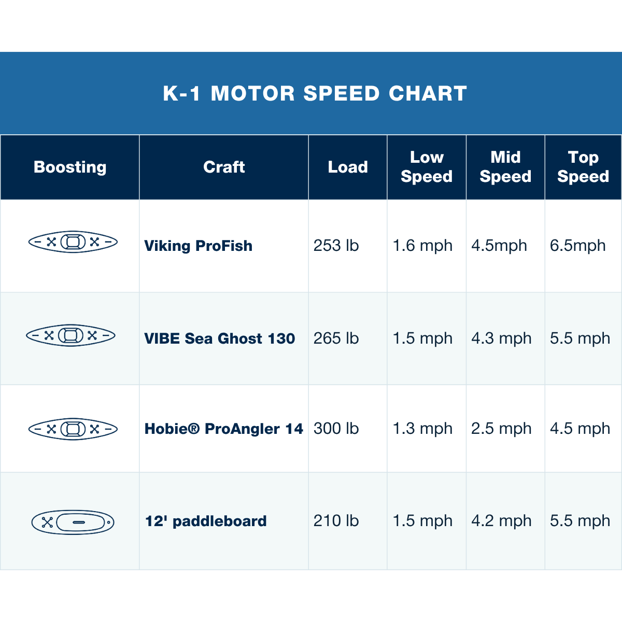The image size is (622, 622).
Task: Select the Boosting column header
Action: (x=70, y=167)
